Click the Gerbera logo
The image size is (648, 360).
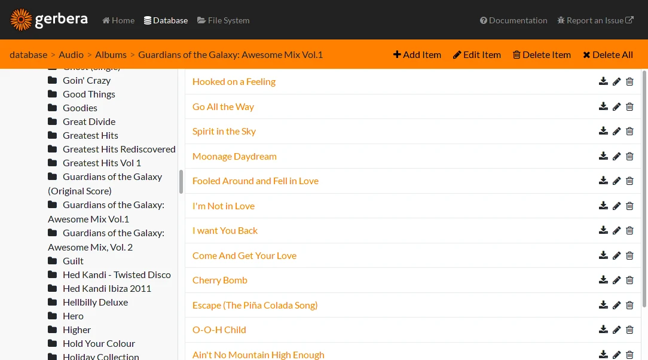tap(49, 19)
